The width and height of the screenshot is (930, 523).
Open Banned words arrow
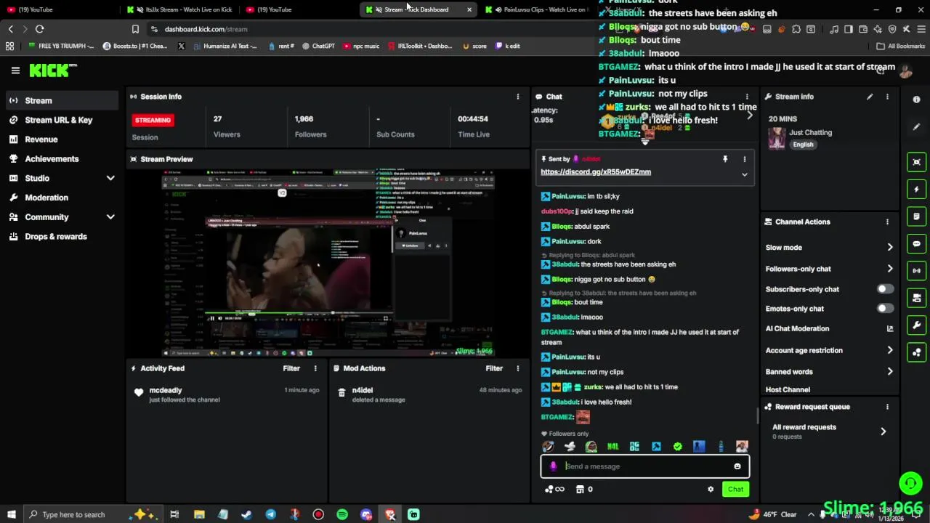(890, 372)
